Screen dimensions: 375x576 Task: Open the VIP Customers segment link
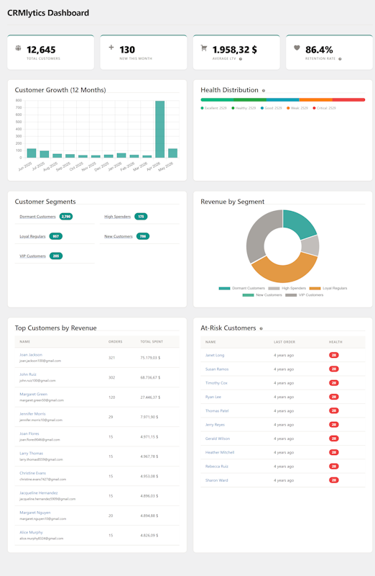(32, 256)
